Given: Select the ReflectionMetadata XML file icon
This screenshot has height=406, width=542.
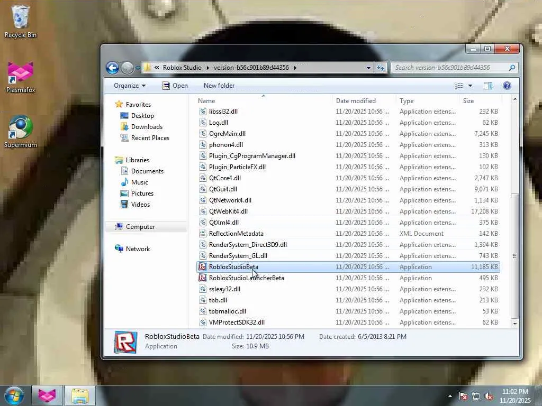Looking at the screenshot, I should tap(203, 234).
